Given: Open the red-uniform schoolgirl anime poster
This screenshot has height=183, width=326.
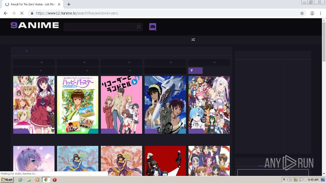Looking at the screenshot, I should [34, 105].
